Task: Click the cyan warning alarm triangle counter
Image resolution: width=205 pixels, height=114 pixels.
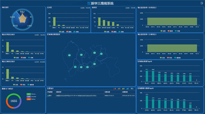Action: pyautogui.click(x=128, y=88)
